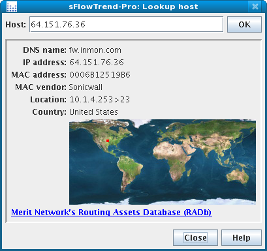Click the MAC vendor label
The image size is (267, 251).
click(40, 87)
